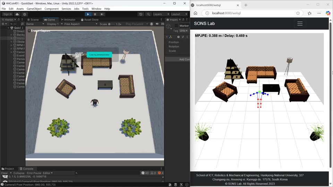Click the search icon near Layers
The height and width of the screenshot is (187, 333).
148,14
